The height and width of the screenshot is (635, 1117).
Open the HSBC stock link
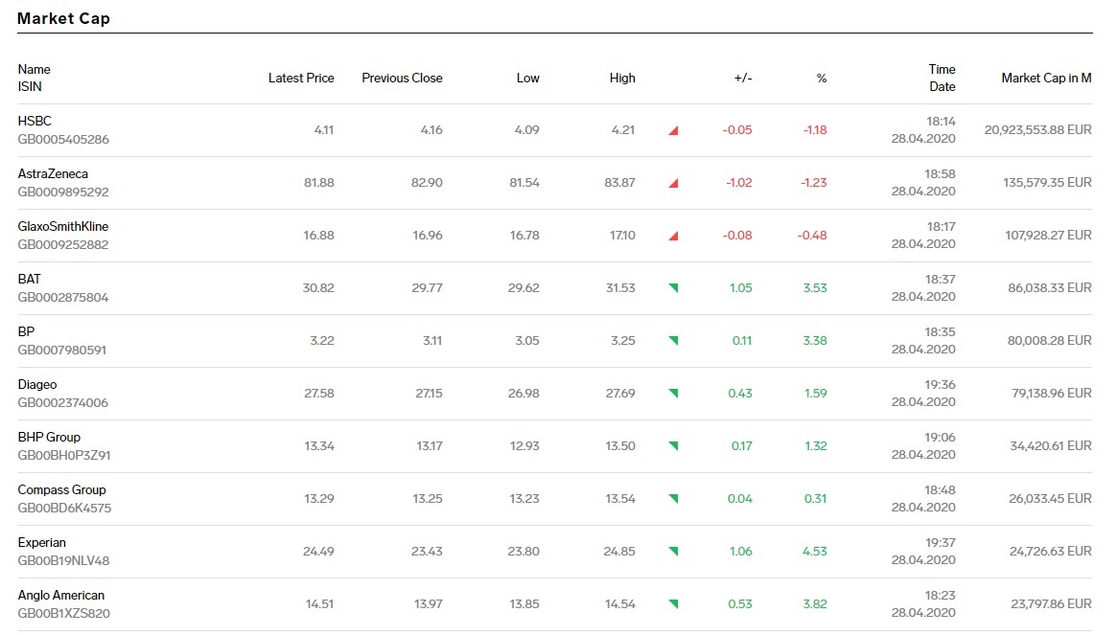35,121
